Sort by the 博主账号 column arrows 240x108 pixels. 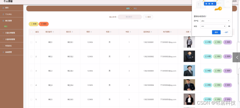pyautogui.click(x=53, y=32)
